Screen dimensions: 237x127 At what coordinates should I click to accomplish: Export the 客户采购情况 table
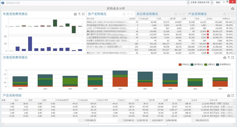coord(124,14)
